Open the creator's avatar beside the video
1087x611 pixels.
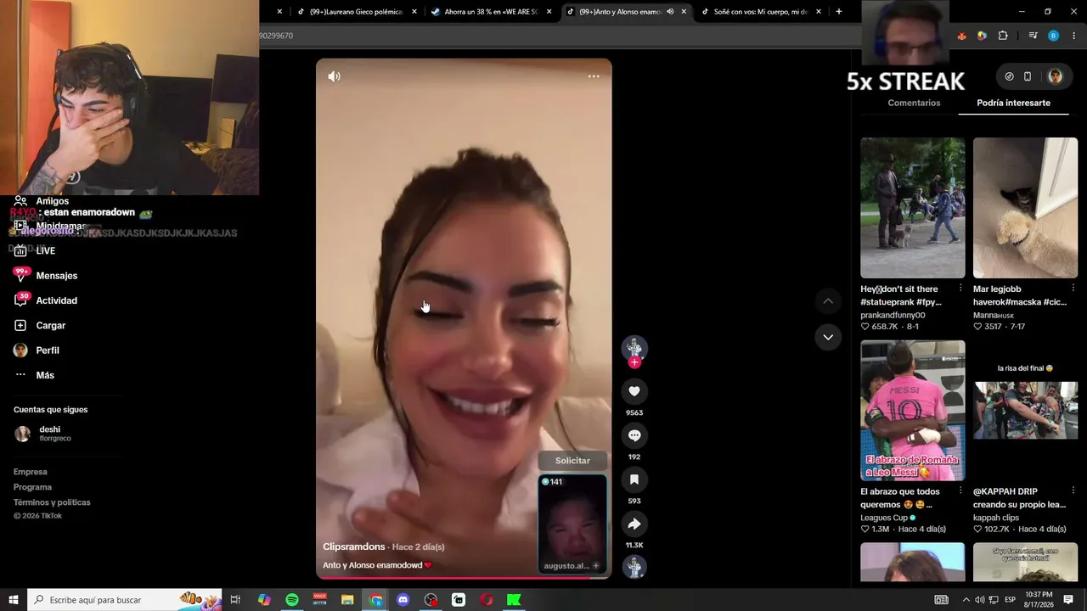tap(634, 347)
